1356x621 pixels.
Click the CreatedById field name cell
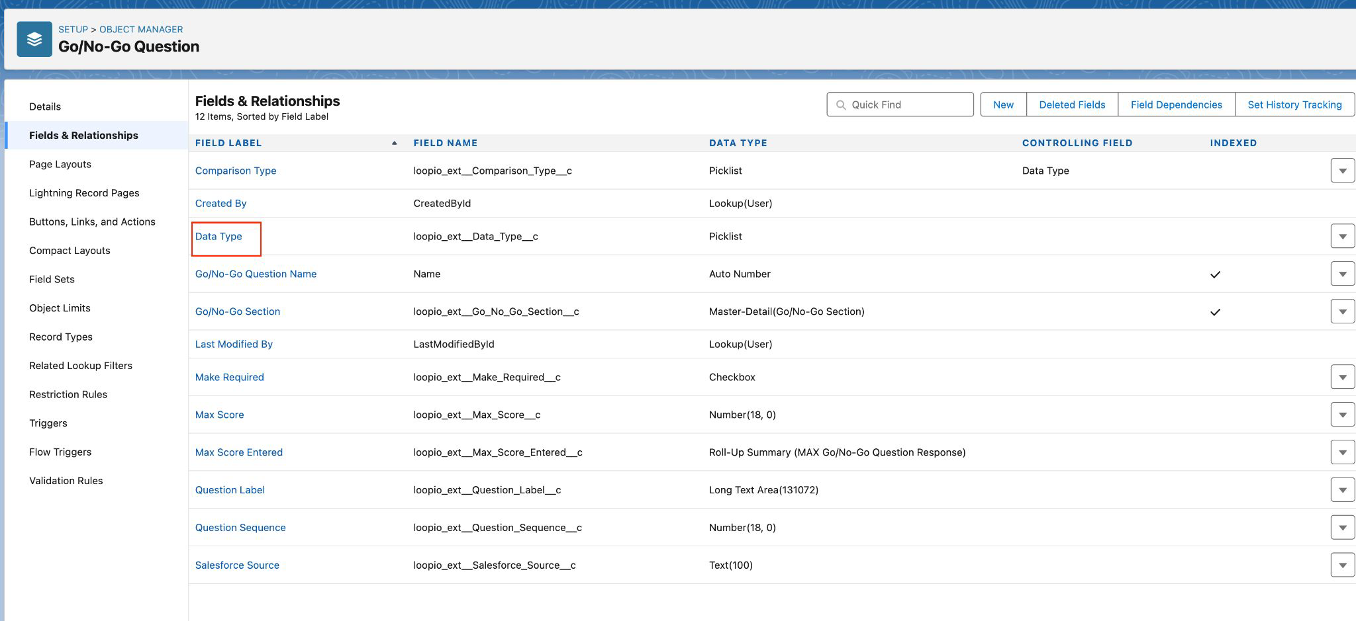click(442, 203)
